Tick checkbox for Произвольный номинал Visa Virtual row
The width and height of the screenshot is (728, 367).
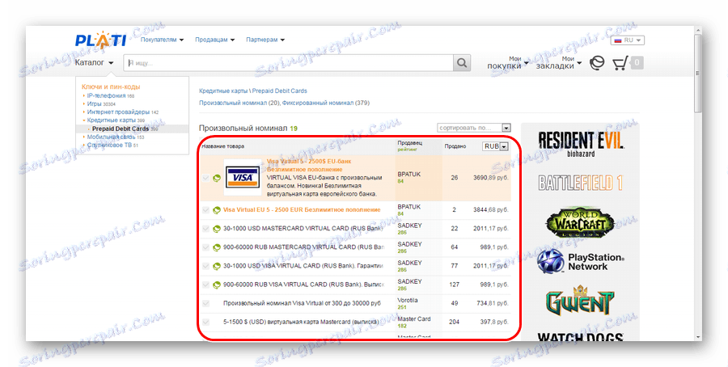pyautogui.click(x=205, y=303)
